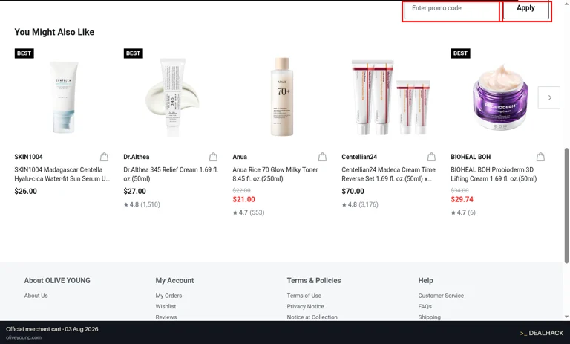Click the You Might Also Like heading
Viewport: 570px width, 344px height.
tap(54, 32)
